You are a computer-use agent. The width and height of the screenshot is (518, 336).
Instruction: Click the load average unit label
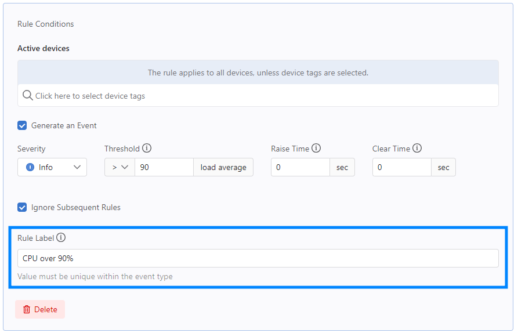click(x=223, y=167)
